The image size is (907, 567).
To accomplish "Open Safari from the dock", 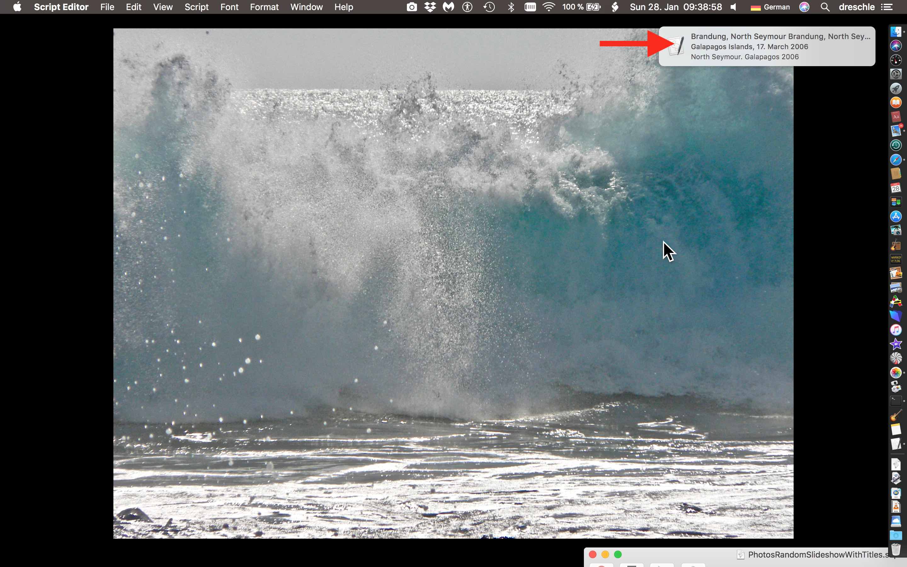I will [896, 160].
